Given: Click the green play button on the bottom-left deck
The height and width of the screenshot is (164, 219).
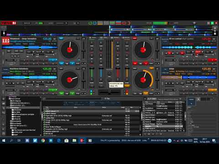Looking at the screenshot, I should 73,93.
